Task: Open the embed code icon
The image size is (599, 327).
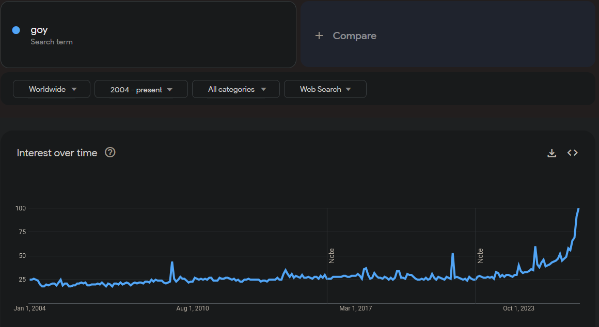Action: pyautogui.click(x=572, y=153)
